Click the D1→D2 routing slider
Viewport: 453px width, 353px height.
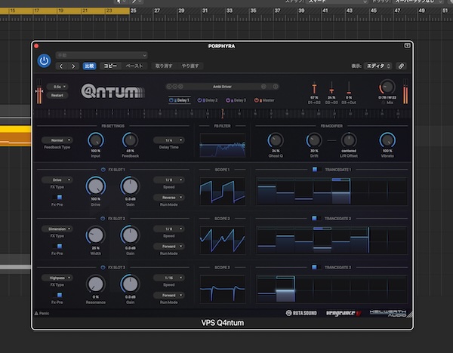[314, 87]
